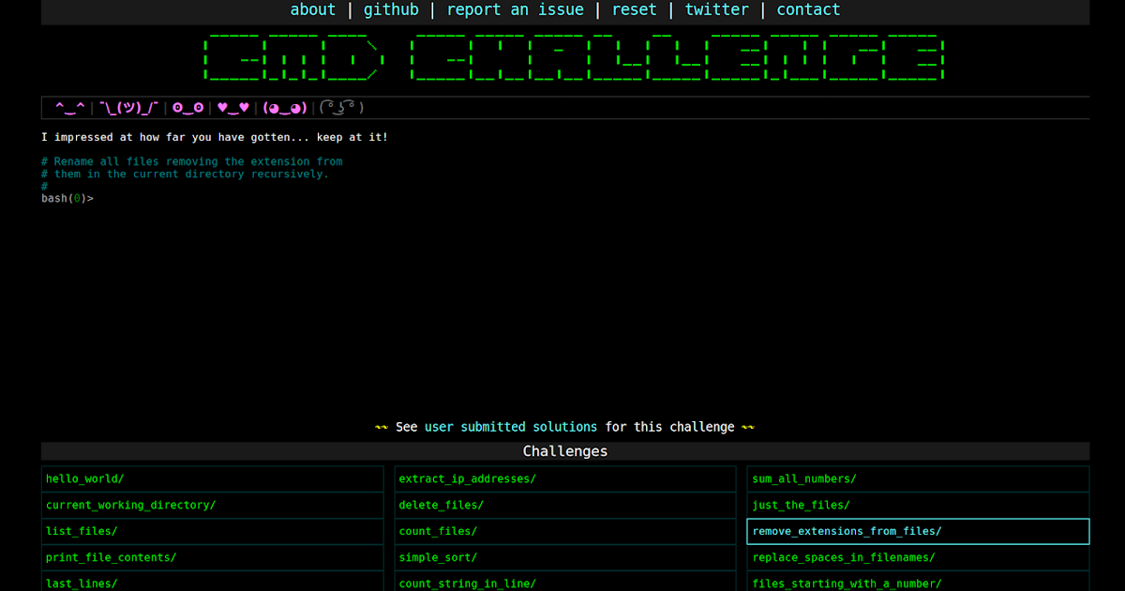The height and width of the screenshot is (591, 1125).
Task: Click the shrug ¯\_(ツ)_/¯ face icon
Action: [127, 107]
